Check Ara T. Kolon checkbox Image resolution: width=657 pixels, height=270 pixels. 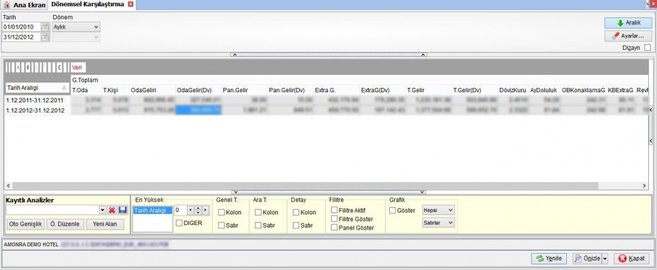258,213
